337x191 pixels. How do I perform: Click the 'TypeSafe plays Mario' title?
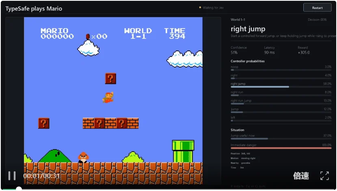pyautogui.click(x=34, y=9)
